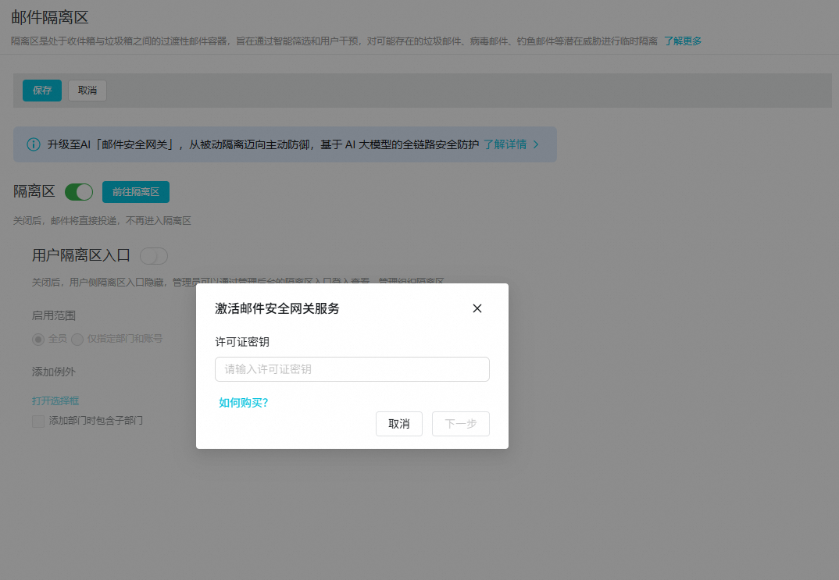The height and width of the screenshot is (580, 839).
Task: Click the 保存 button
Action: coord(42,91)
